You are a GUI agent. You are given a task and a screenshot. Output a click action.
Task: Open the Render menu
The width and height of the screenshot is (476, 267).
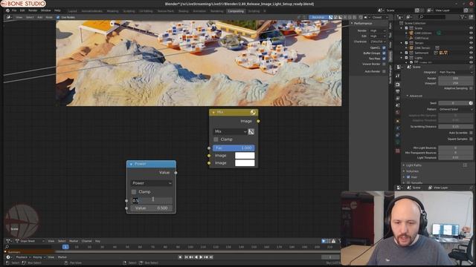pyautogui.click(x=33, y=10)
